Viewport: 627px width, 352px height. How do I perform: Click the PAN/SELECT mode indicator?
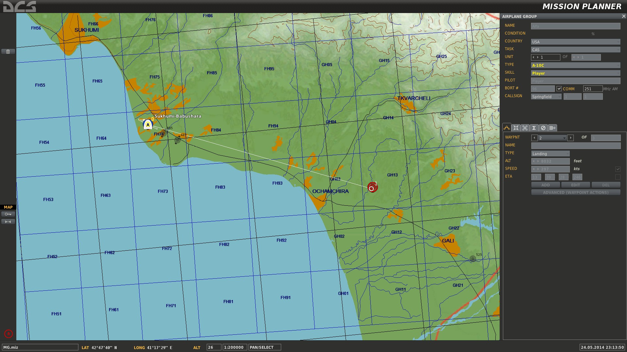(x=265, y=347)
